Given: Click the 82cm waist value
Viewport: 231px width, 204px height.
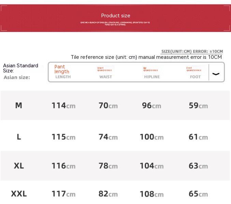Looking at the screenshot, I should (x=108, y=194).
